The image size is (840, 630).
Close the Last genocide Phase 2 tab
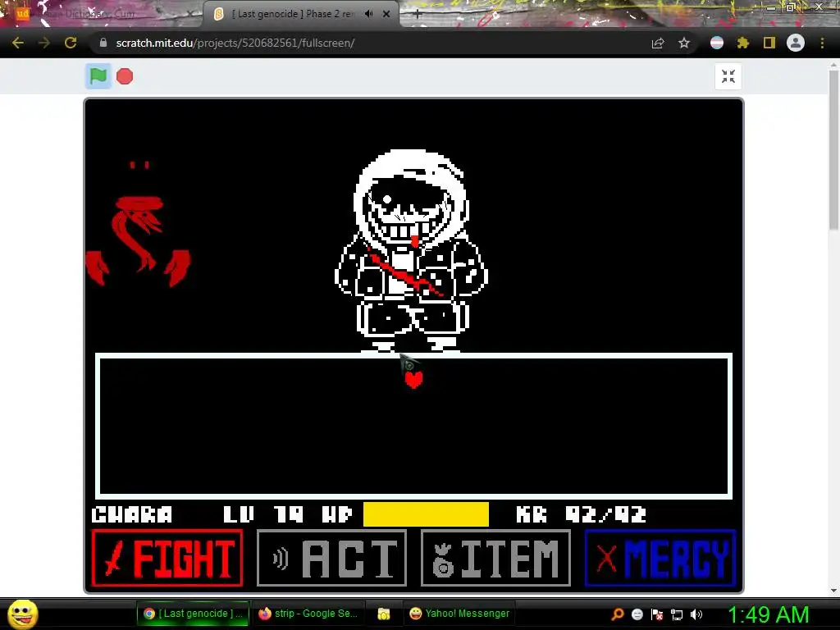click(x=386, y=14)
